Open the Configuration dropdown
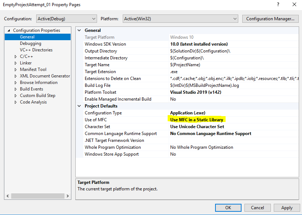The width and height of the screenshot is (302, 215). point(66,18)
